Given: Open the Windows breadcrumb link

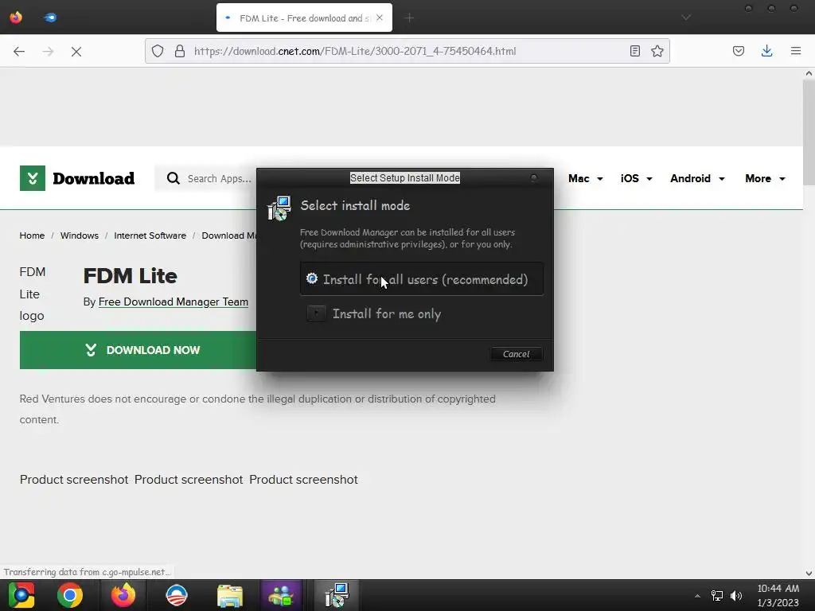Looking at the screenshot, I should [x=80, y=235].
